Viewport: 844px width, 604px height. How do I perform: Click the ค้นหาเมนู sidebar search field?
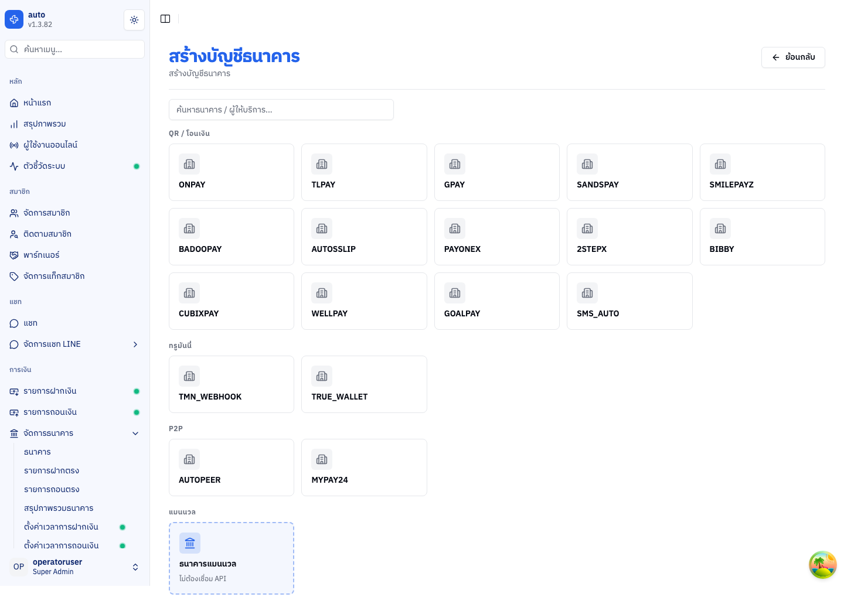tap(75, 49)
